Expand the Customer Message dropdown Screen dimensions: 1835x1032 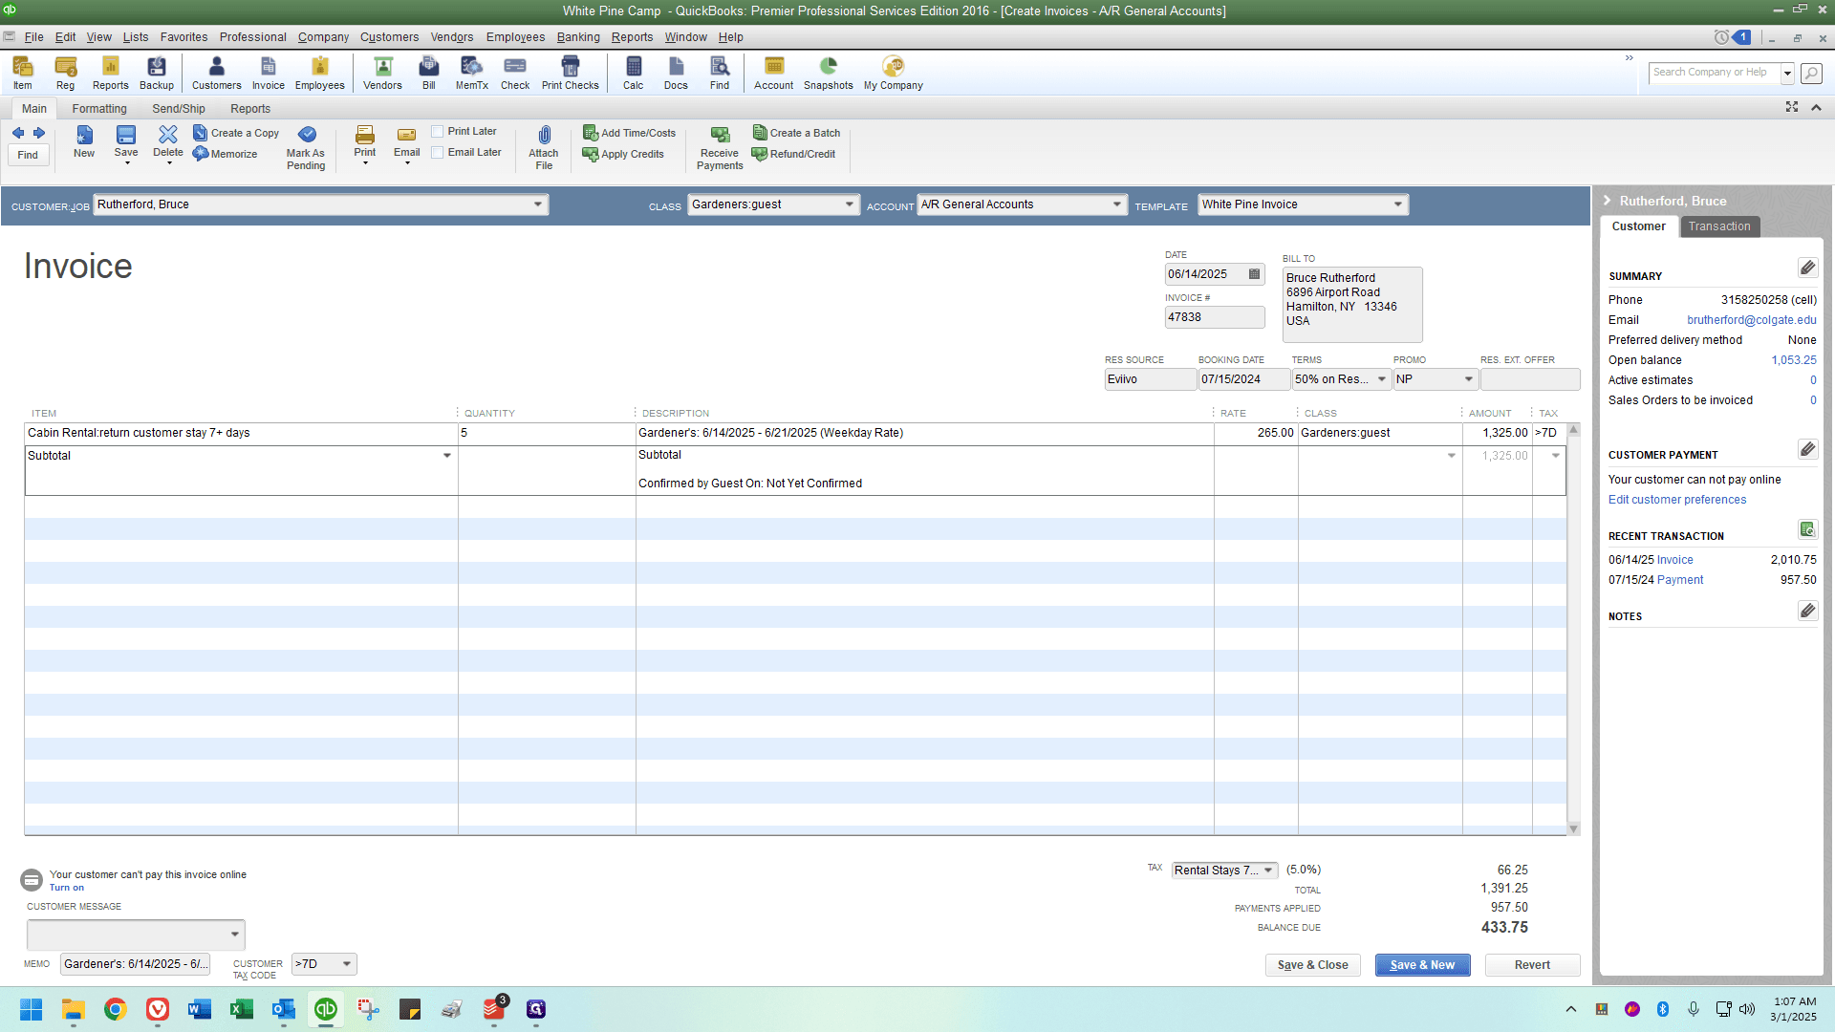[235, 935]
